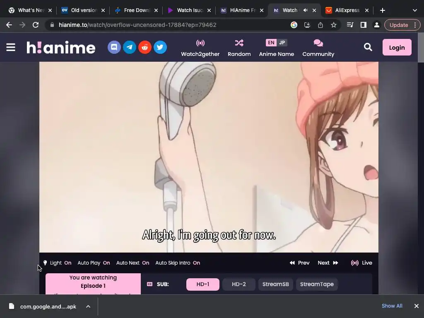Show All downloads
This screenshot has height=318, width=424.
click(x=392, y=306)
